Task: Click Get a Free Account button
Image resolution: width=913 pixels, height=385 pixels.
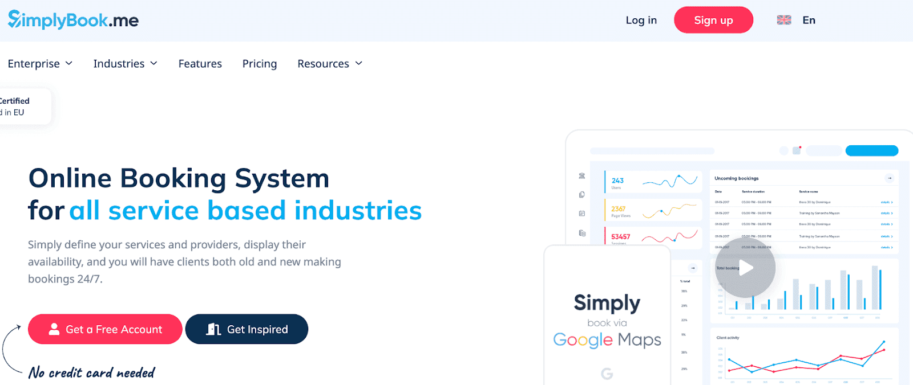Action: [x=105, y=329]
